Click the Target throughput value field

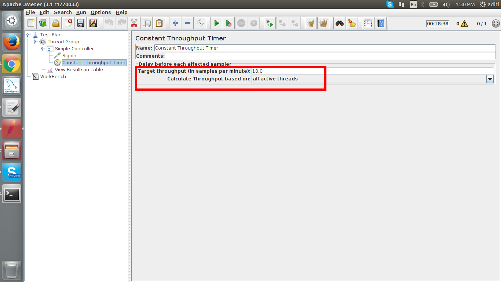372,71
